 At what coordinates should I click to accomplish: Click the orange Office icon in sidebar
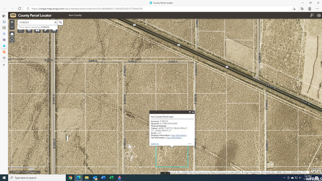4,52
